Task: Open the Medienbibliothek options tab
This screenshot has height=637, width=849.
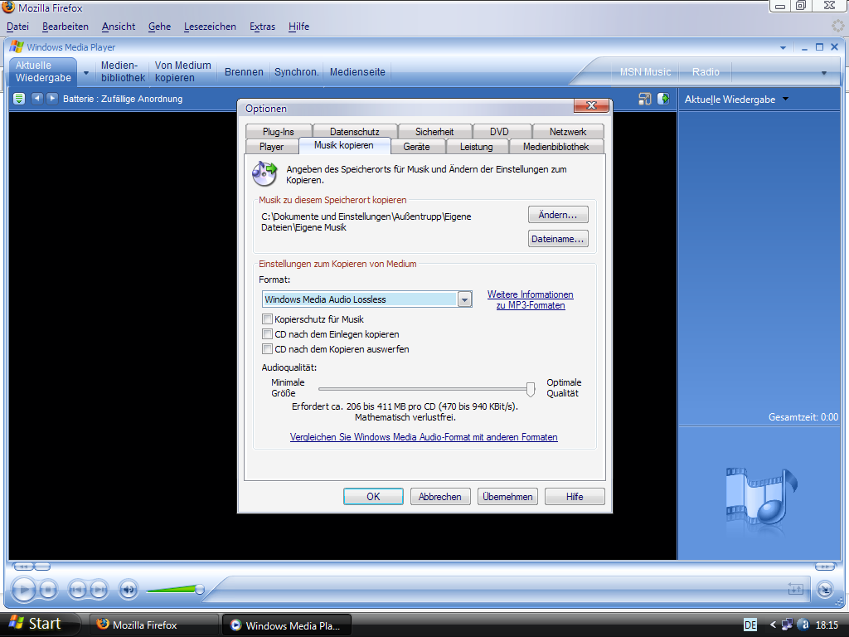Action: pos(556,147)
